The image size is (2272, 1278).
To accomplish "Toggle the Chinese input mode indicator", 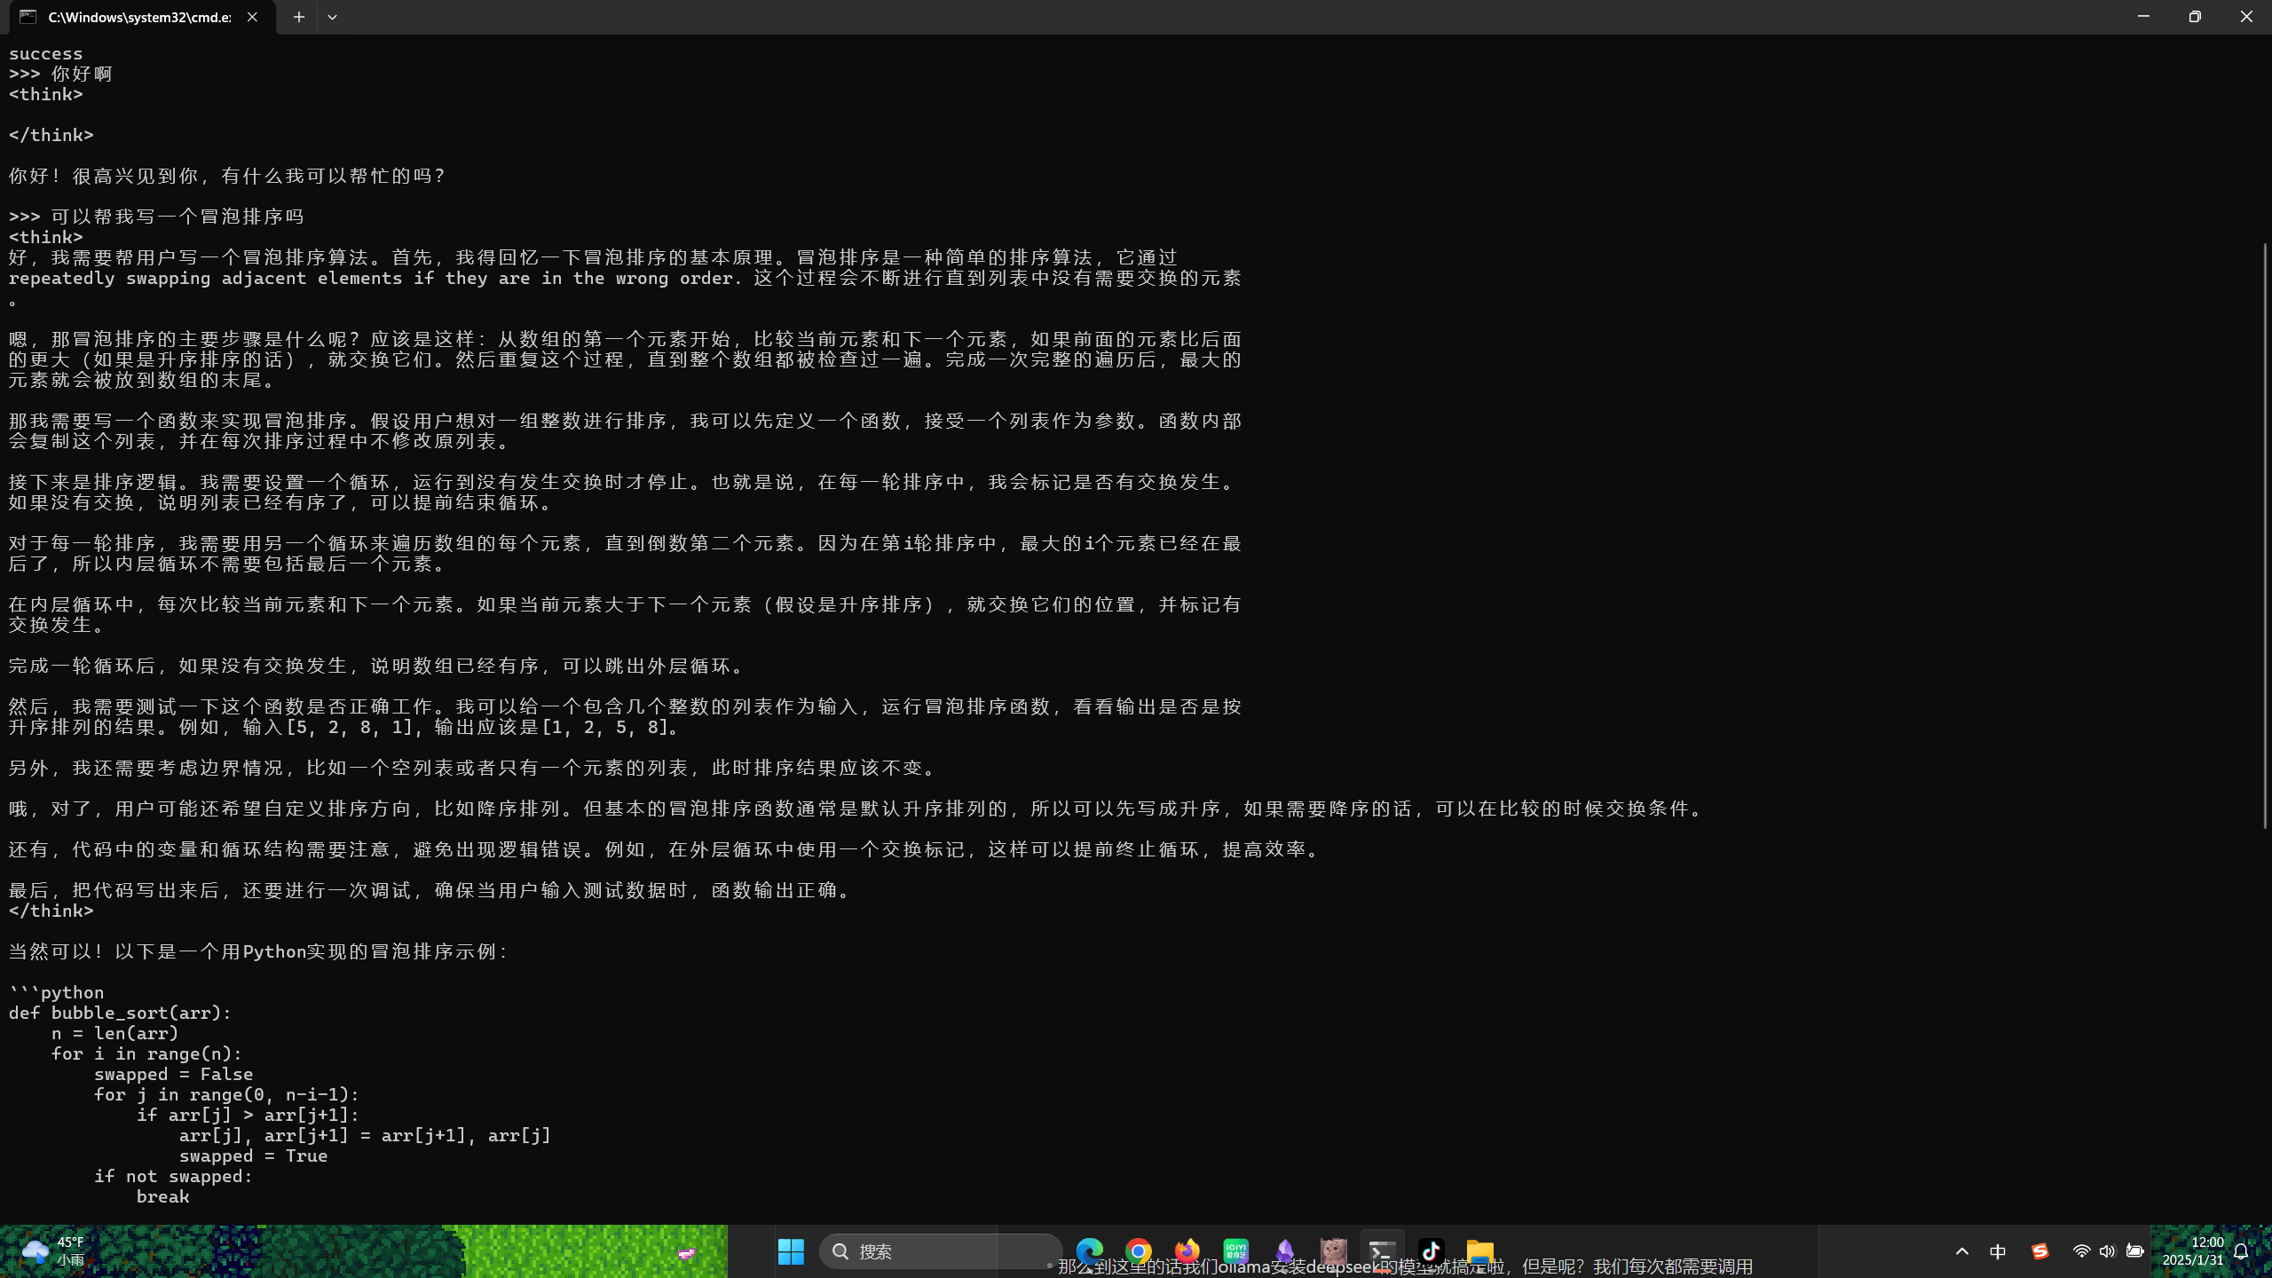I will (x=1998, y=1251).
